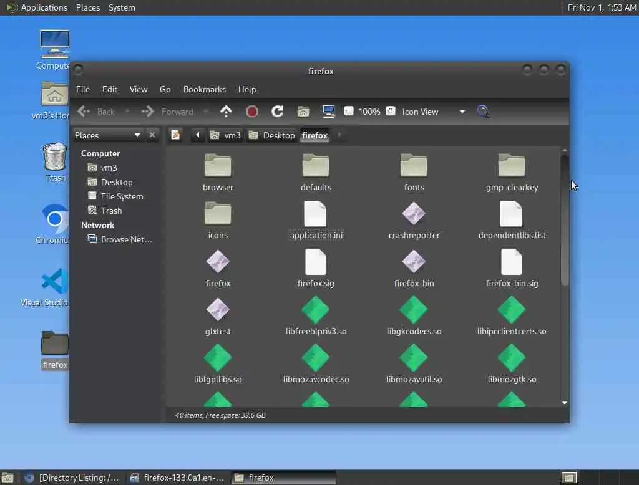Select libmozavutil.so library
The width and height of the screenshot is (639, 485).
tap(414, 365)
